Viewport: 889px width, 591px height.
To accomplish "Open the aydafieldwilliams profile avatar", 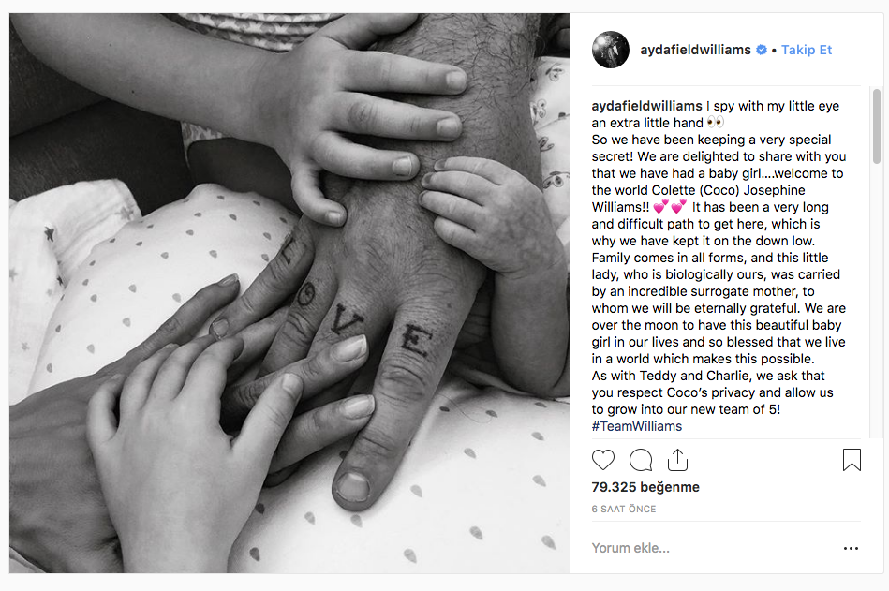I will coord(611,50).
